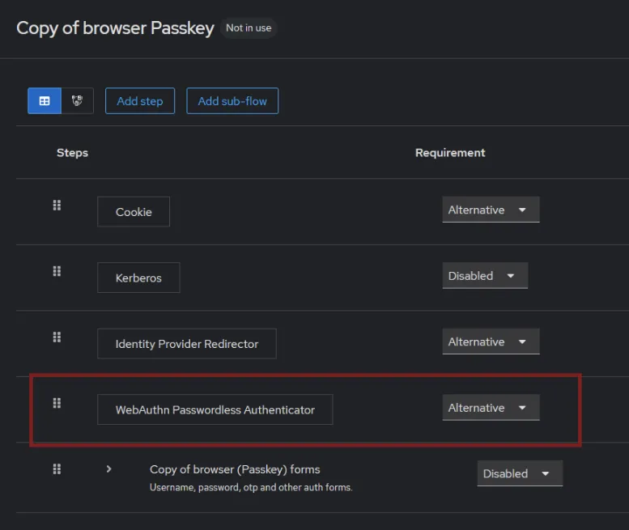The image size is (629, 530).
Task: Expand Copy of browser (Passkey) forms
Action: 108,469
